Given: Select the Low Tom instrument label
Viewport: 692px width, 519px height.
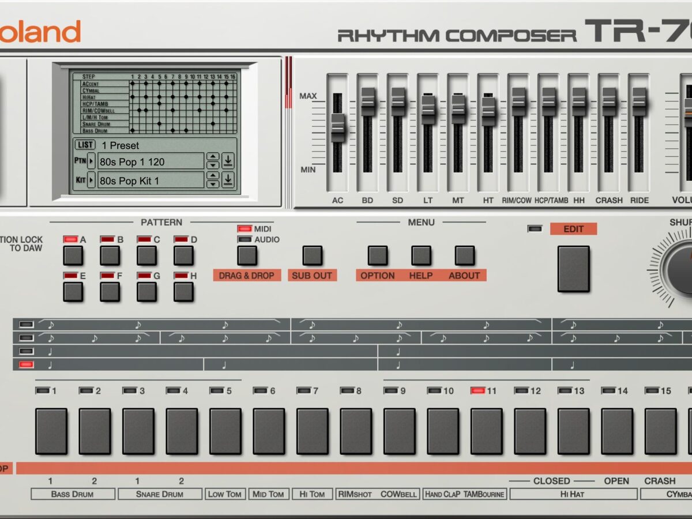Looking at the screenshot, I should 225,494.
